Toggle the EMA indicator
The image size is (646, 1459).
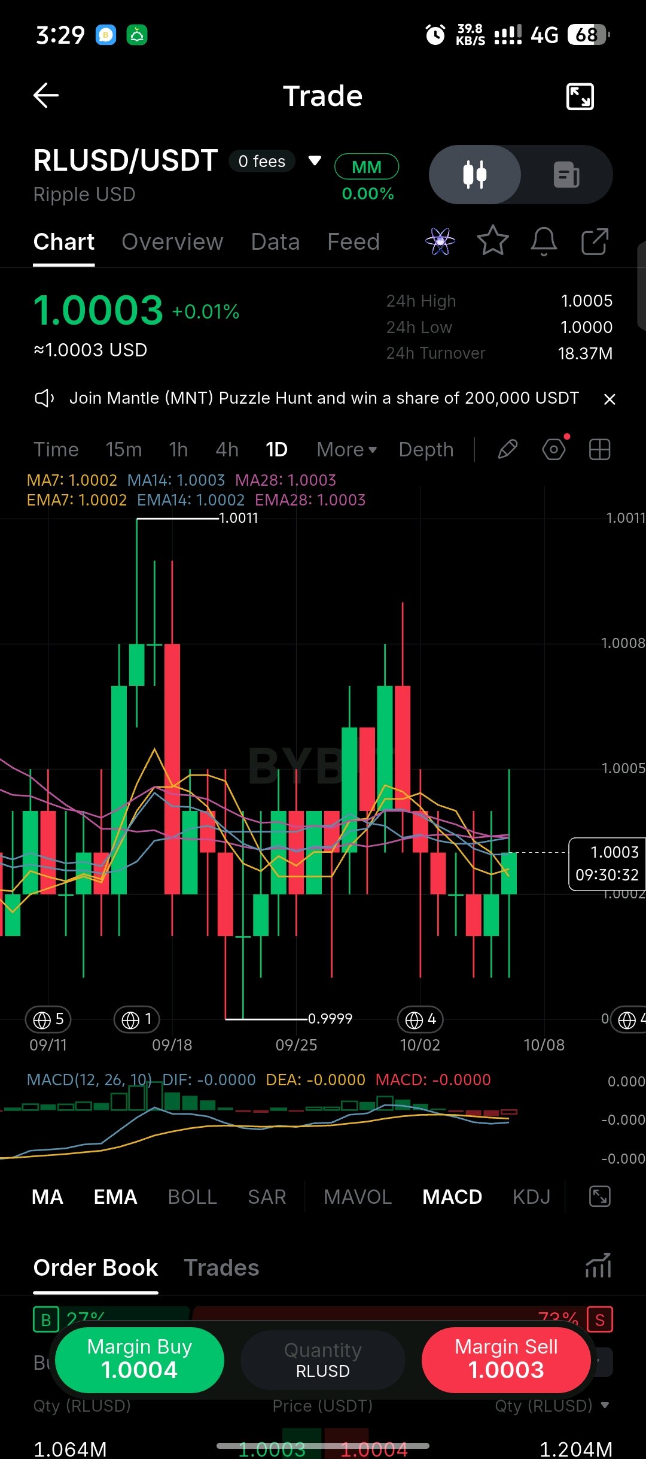tap(115, 1197)
